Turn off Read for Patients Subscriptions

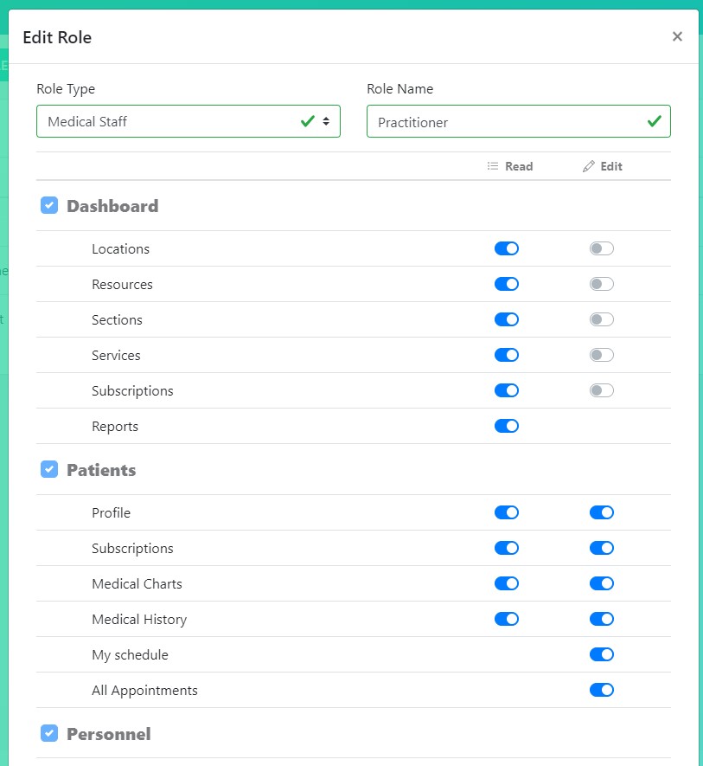point(507,549)
